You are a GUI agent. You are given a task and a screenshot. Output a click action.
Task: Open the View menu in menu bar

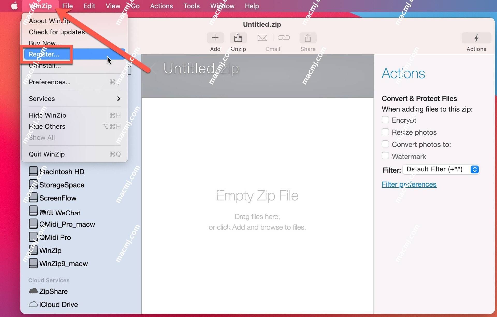(113, 6)
